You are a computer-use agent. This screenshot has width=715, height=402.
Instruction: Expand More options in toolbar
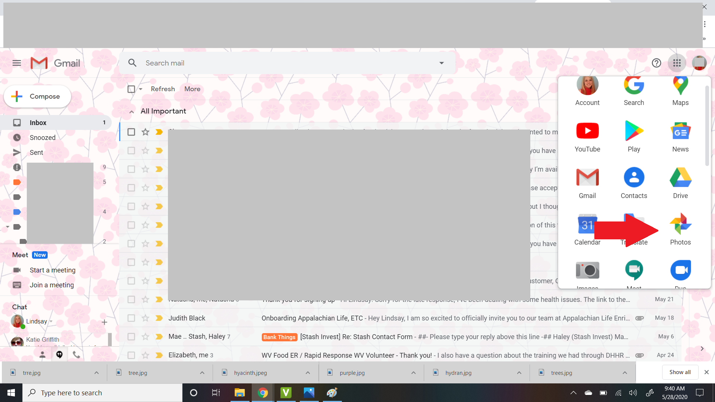click(193, 89)
